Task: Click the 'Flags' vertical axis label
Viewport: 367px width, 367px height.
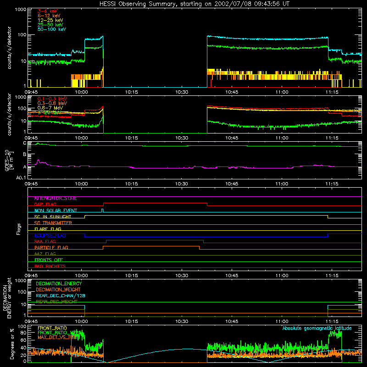Action: 18,229
